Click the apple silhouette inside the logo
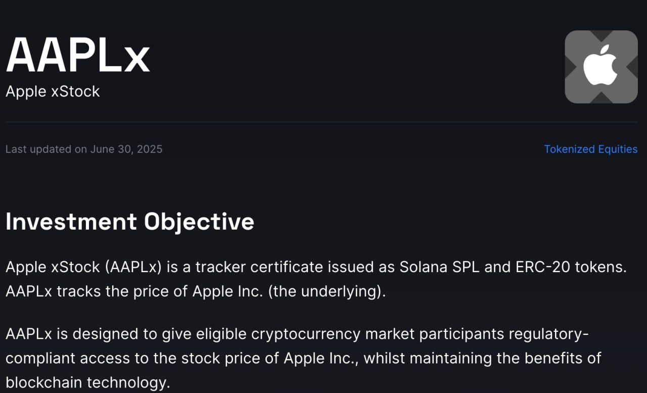 [x=600, y=66]
